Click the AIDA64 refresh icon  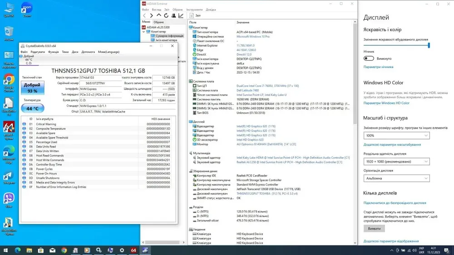point(166,15)
